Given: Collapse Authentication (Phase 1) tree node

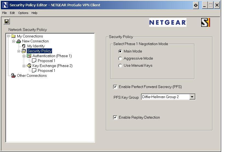Looking at the screenshot, I should (24, 56).
